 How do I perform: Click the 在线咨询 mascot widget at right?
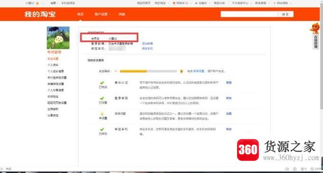pyautogui.click(x=315, y=36)
